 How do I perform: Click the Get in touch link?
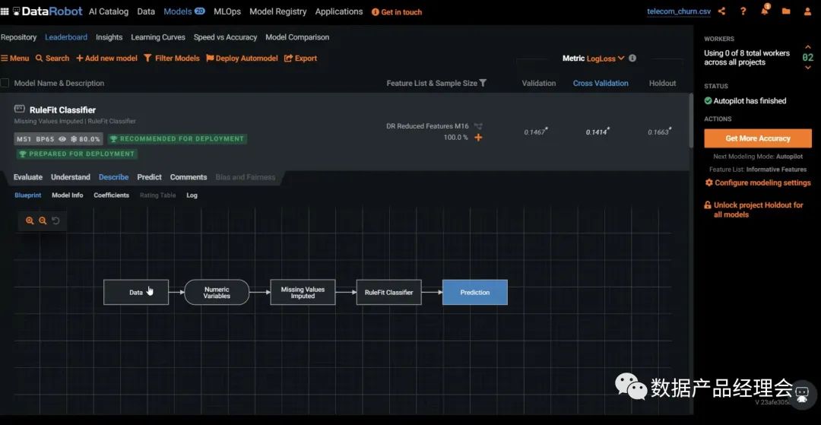click(x=397, y=12)
